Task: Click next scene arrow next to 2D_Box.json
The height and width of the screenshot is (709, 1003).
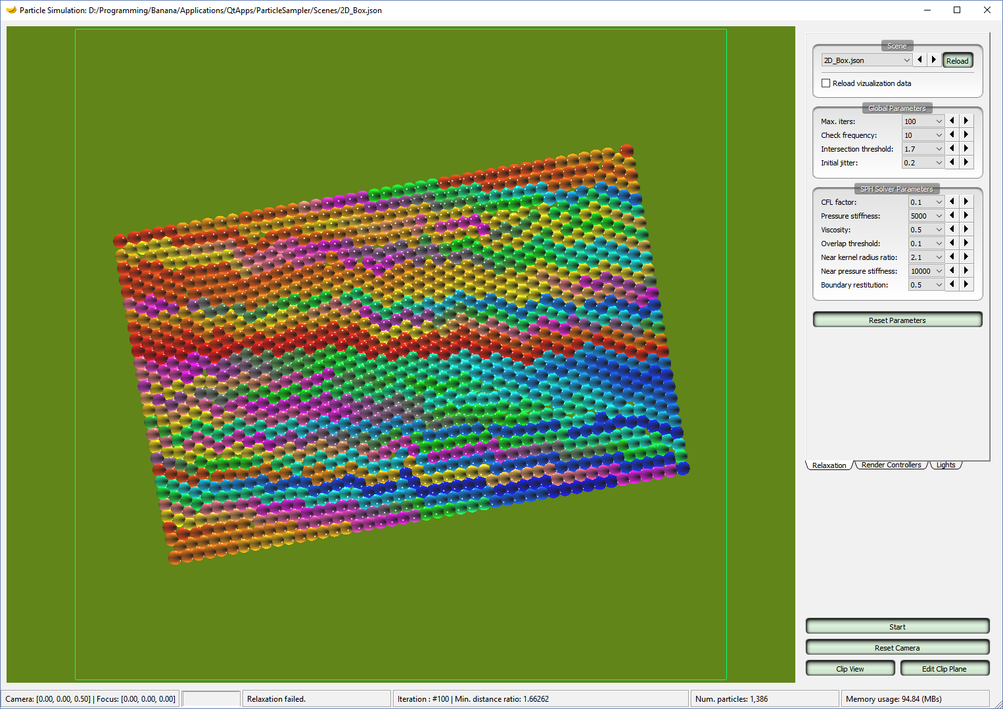Action: [x=934, y=60]
